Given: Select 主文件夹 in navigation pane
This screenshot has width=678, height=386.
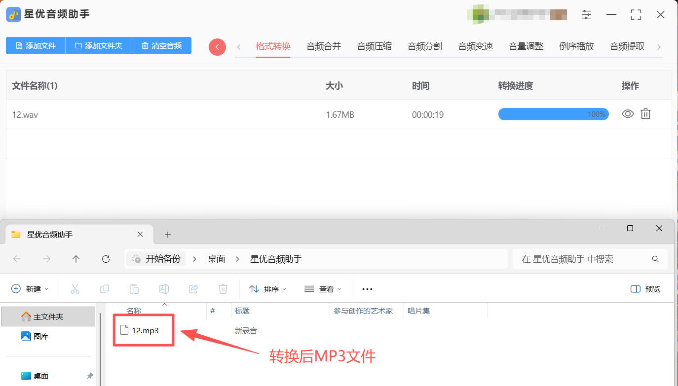Looking at the screenshot, I should click(48, 316).
